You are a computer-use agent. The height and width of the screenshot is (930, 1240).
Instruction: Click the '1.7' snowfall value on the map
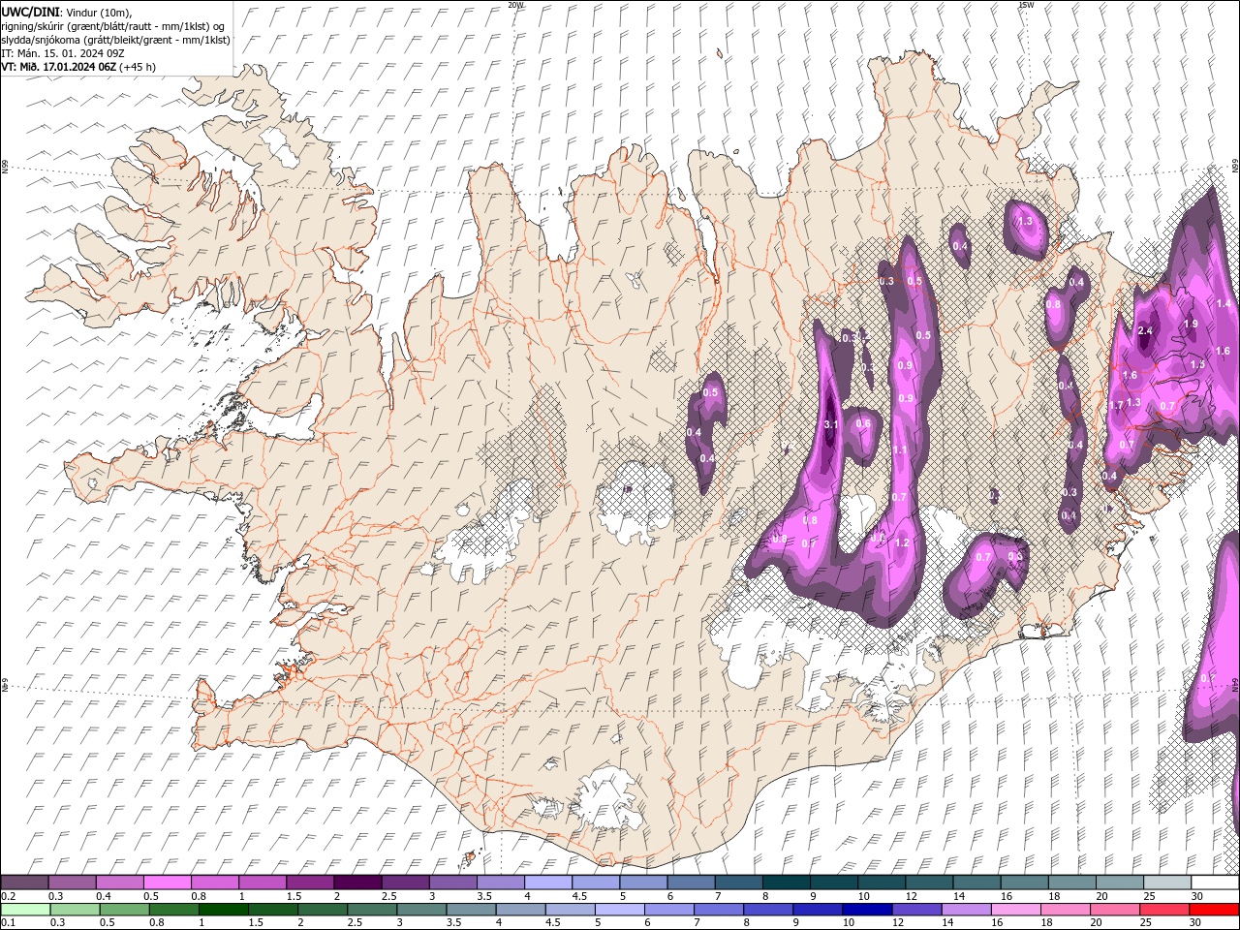click(x=1117, y=405)
